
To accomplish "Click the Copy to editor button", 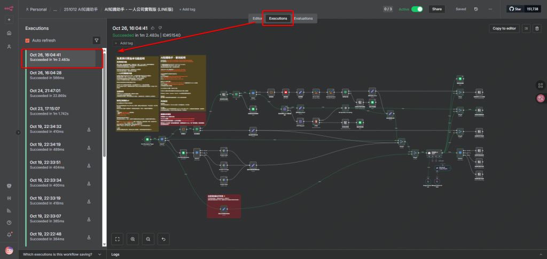I will click(504, 28).
